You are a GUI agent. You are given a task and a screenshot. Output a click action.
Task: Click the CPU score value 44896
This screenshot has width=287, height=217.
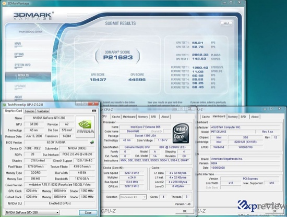tap(137, 80)
